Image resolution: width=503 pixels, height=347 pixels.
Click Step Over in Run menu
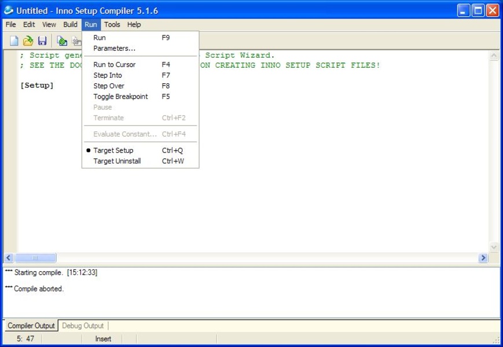coord(109,86)
